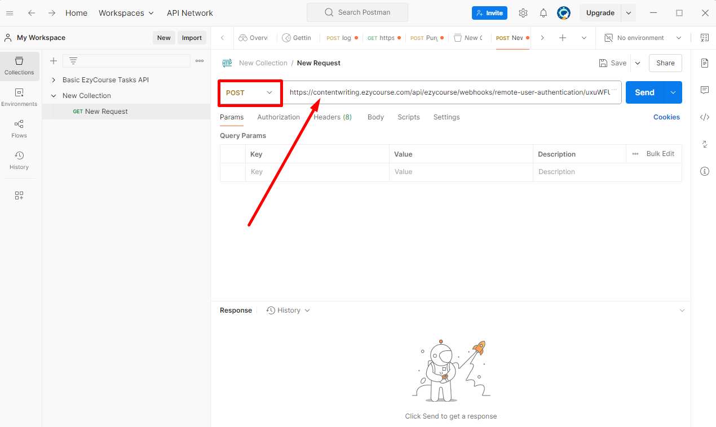
Task: Open the Save options dropdown arrow
Action: point(638,63)
